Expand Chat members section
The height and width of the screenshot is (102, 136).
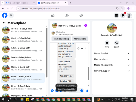[x=112, y=59]
